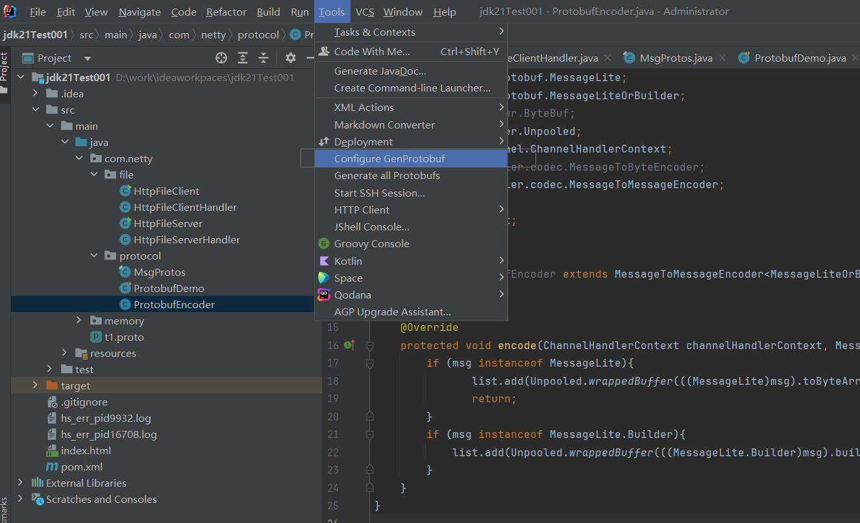Collapse the src folder node
Screen dimensions: 860x523
(x=36, y=110)
